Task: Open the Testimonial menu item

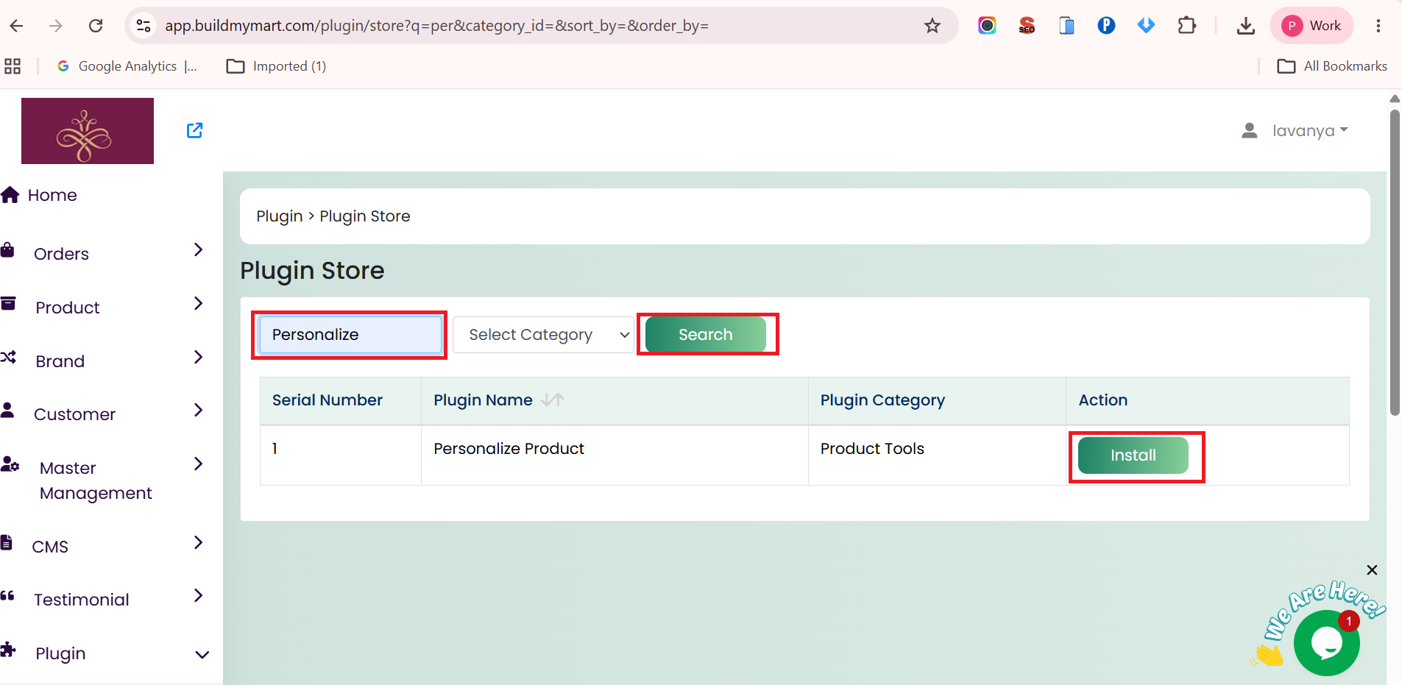Action: pos(82,600)
